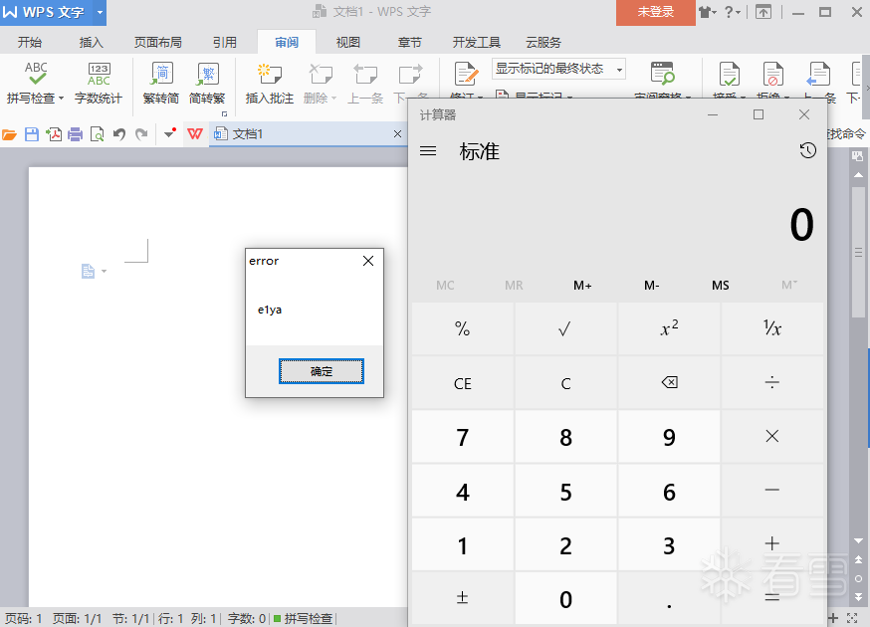Click the red WPS home icon

[195, 134]
